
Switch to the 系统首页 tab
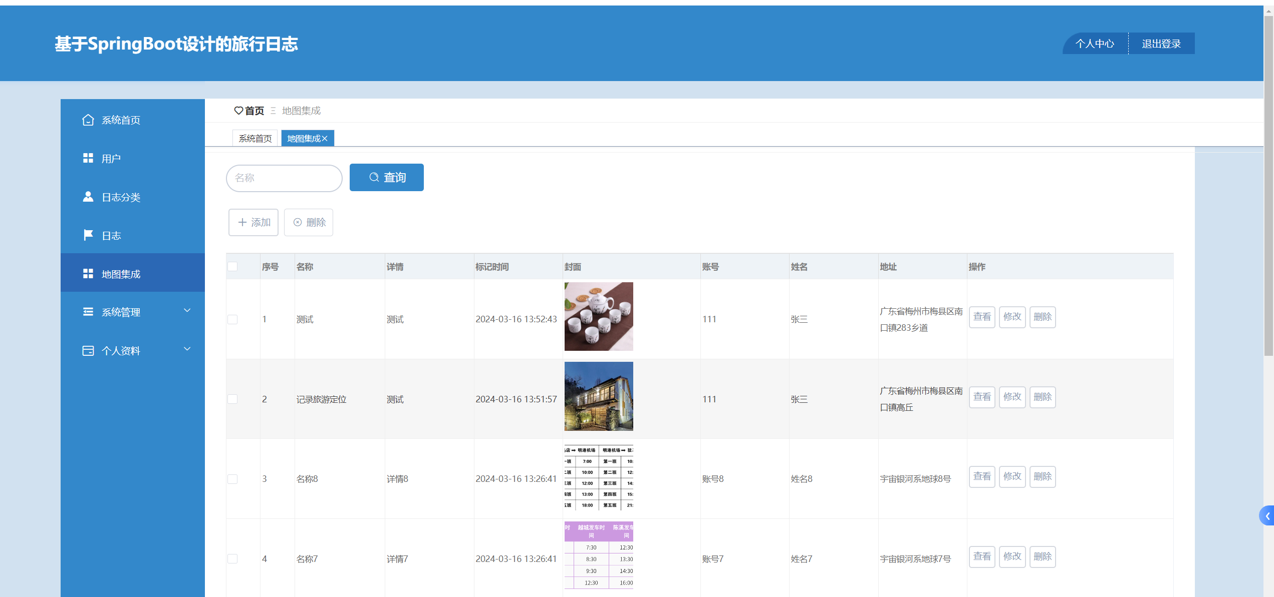(x=256, y=138)
